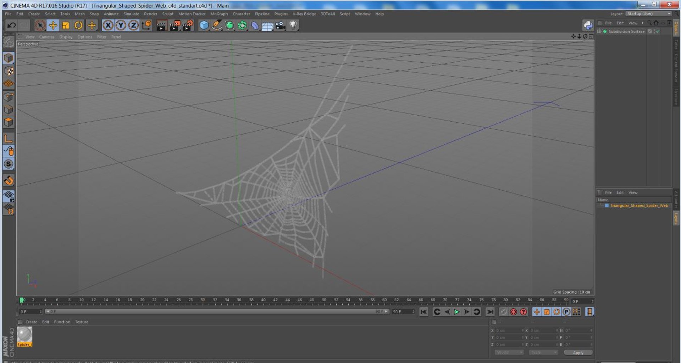681x363 pixels.
Task: Go to start of animation
Action: (423, 312)
